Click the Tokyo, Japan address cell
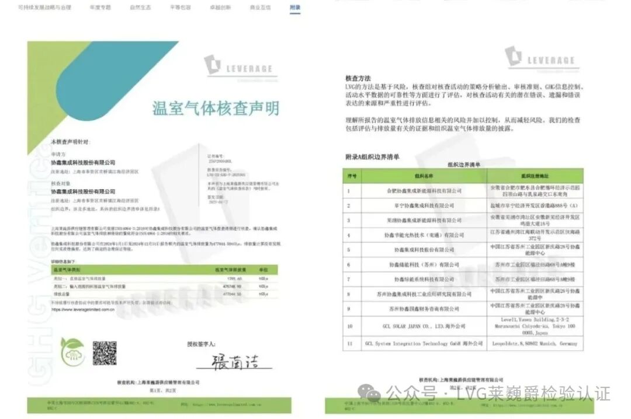Image resolution: width=631 pixels, height=419 pixels. pyautogui.click(x=535, y=326)
